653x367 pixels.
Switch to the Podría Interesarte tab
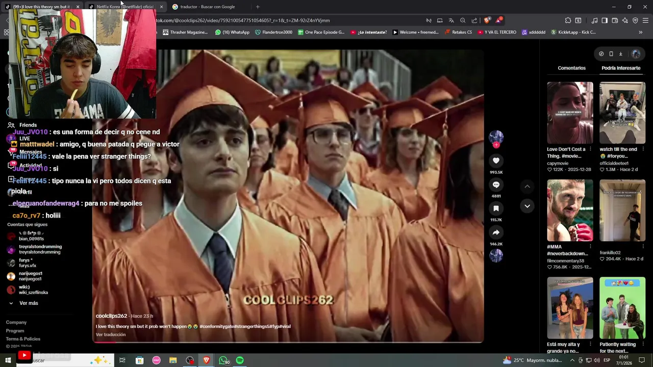click(x=621, y=68)
